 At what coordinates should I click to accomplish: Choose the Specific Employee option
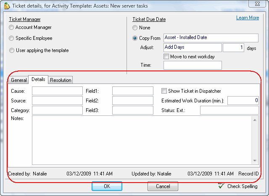pos(11,38)
